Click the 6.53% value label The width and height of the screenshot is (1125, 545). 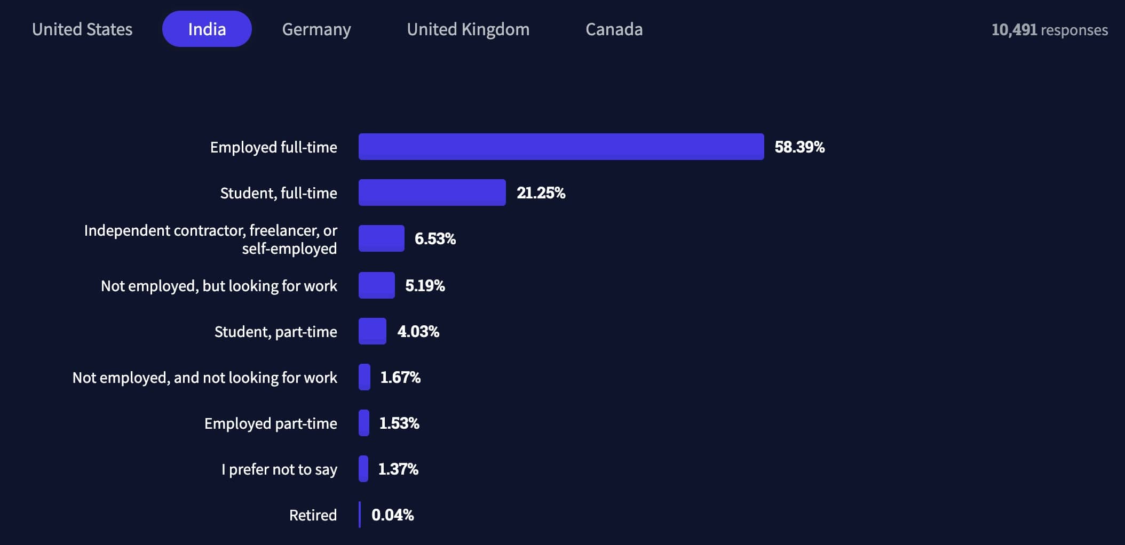(x=435, y=239)
